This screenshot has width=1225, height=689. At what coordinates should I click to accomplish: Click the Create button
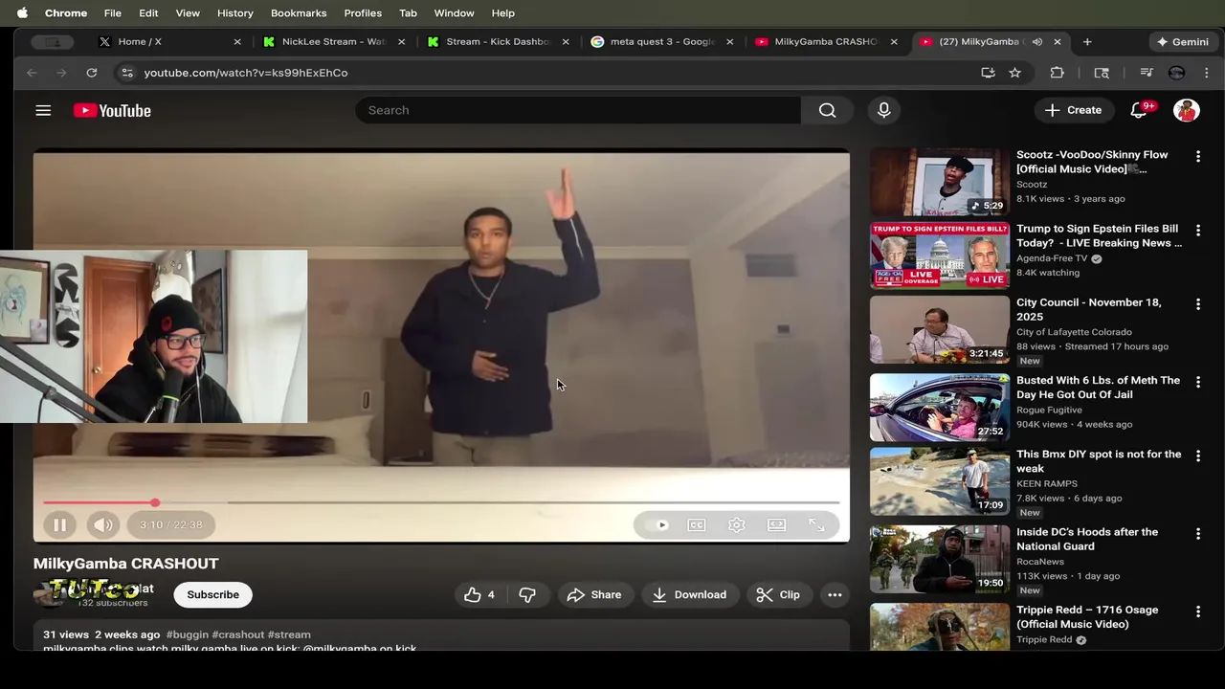click(x=1074, y=110)
